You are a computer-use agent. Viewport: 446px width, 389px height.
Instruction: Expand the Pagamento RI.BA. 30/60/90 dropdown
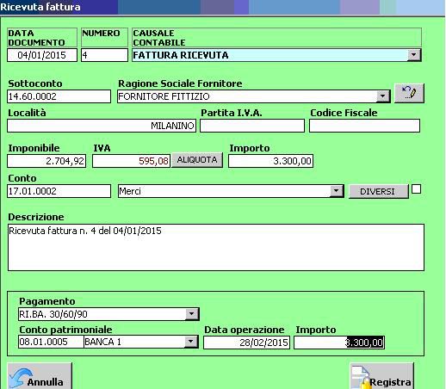pos(191,314)
